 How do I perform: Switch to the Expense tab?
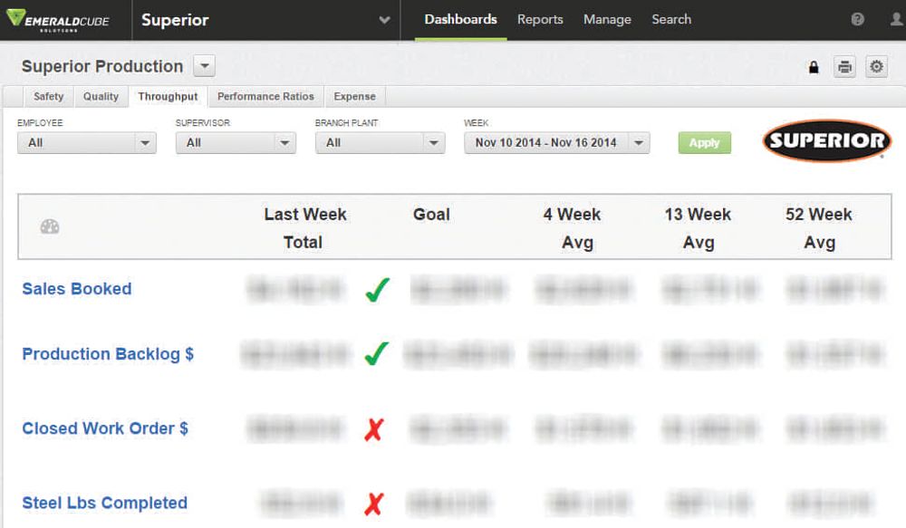[x=355, y=97]
